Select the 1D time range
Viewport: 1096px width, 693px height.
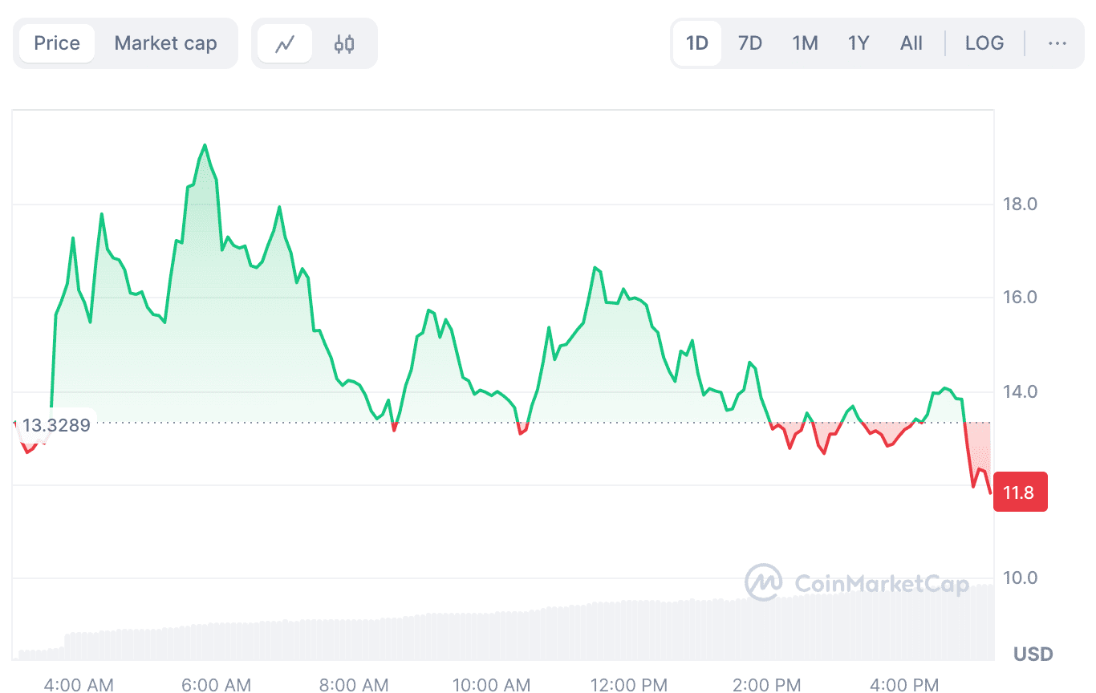coord(697,43)
